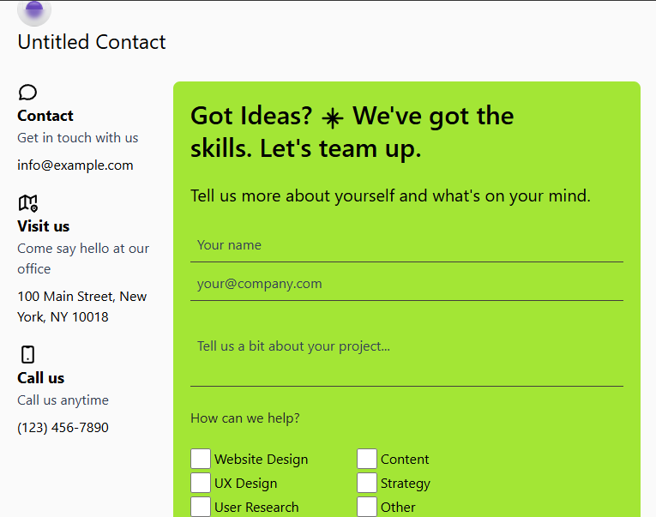Click the phone Call us icon

[27, 354]
